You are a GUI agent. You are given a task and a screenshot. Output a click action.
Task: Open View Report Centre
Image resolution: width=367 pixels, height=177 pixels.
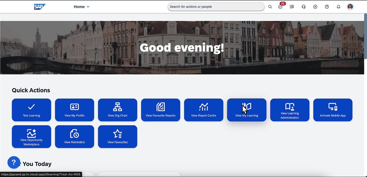tap(203, 110)
